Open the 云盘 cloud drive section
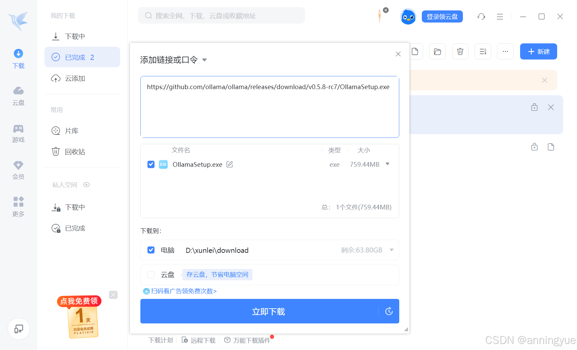The height and width of the screenshot is (350, 577). tap(18, 96)
